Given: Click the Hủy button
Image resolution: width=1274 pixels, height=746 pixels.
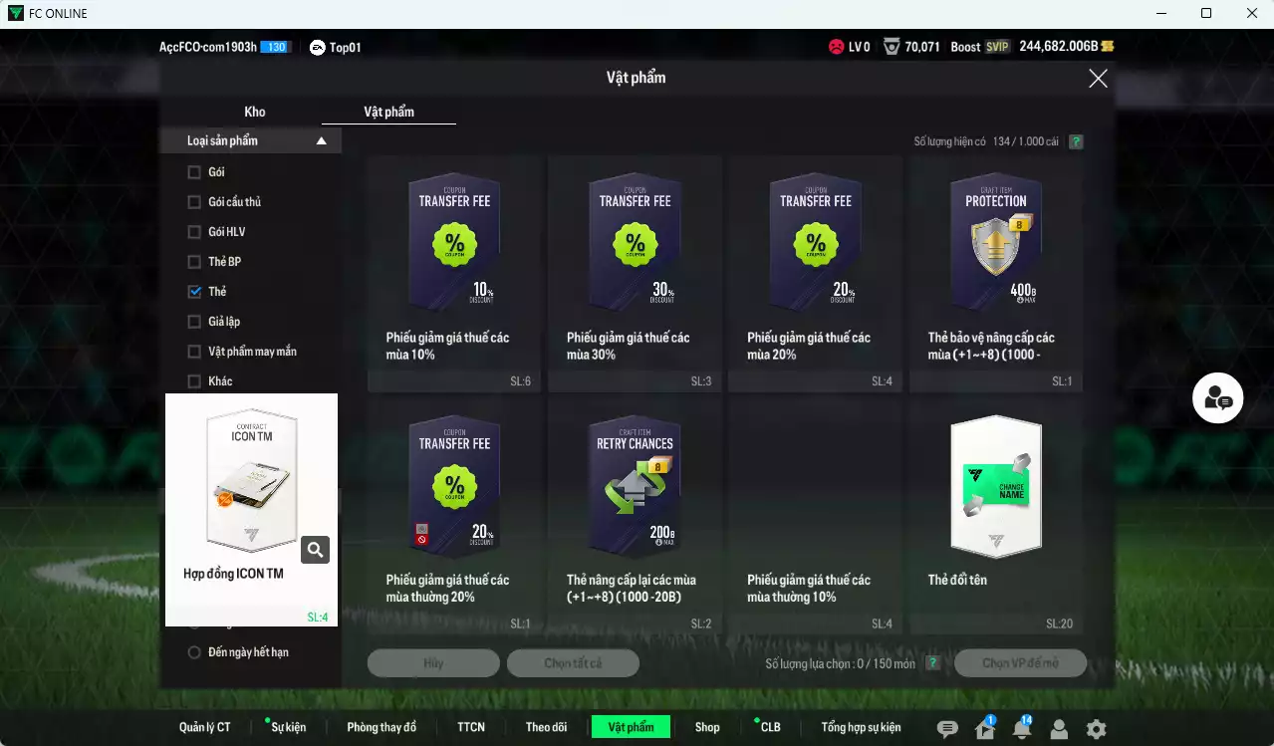Looking at the screenshot, I should (433, 663).
